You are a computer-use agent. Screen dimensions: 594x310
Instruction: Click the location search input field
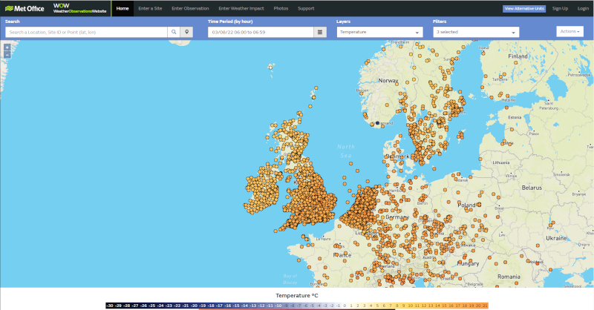click(86, 32)
